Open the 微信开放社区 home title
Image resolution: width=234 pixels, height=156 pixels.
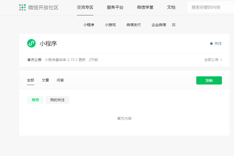point(43,7)
